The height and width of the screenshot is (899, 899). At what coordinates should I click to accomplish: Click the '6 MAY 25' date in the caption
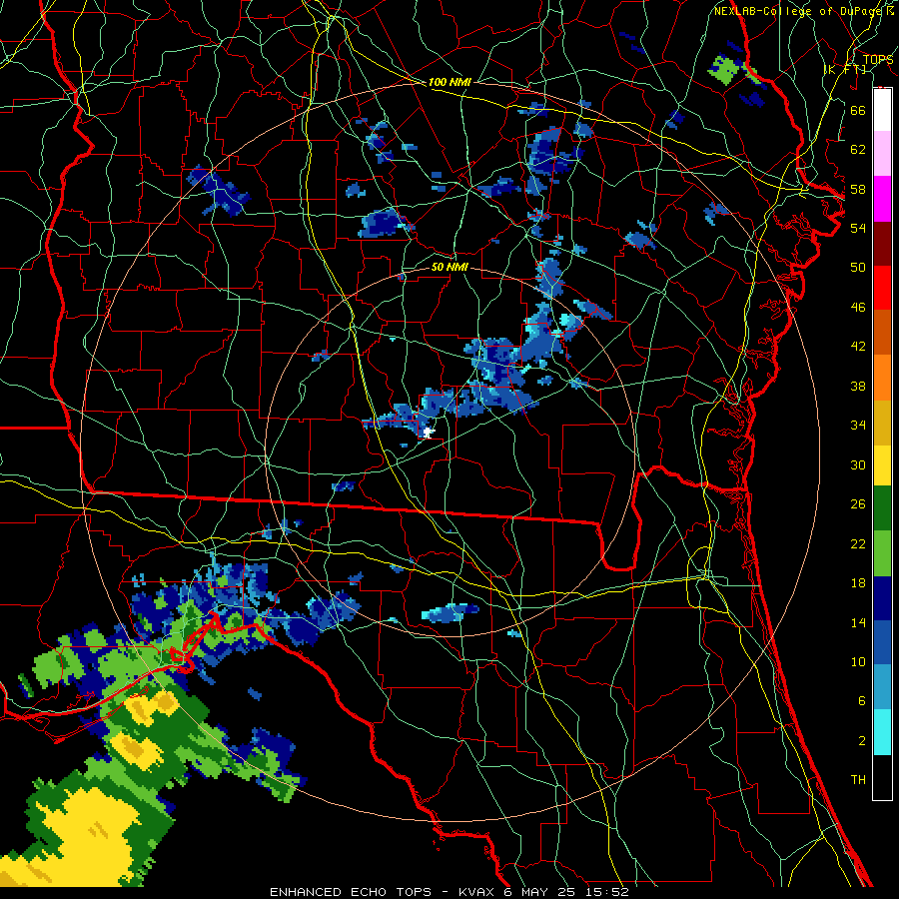(540, 892)
